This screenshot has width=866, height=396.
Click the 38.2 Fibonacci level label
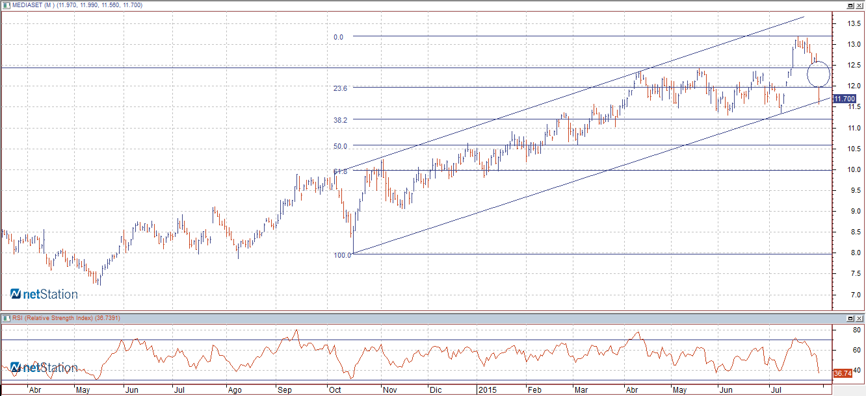click(341, 120)
